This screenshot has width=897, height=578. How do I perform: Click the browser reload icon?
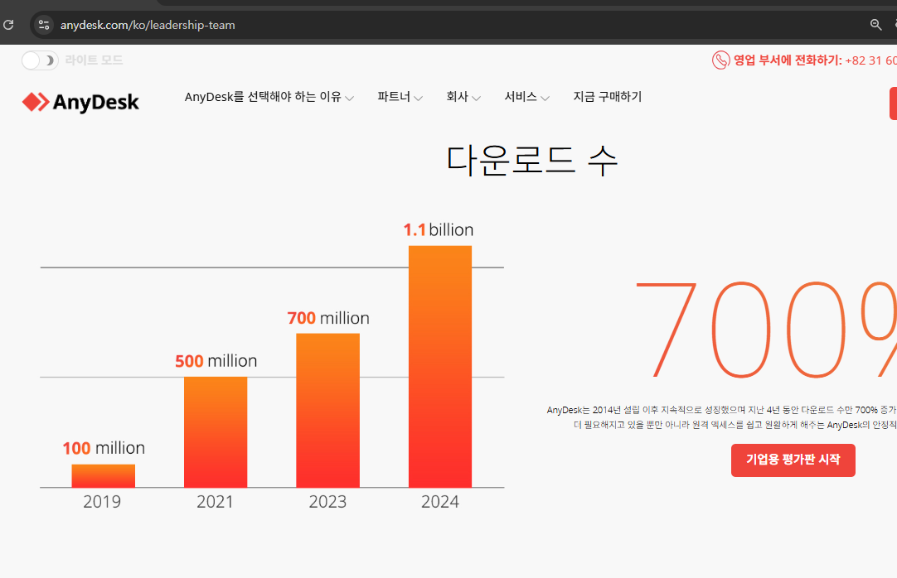pos(8,24)
